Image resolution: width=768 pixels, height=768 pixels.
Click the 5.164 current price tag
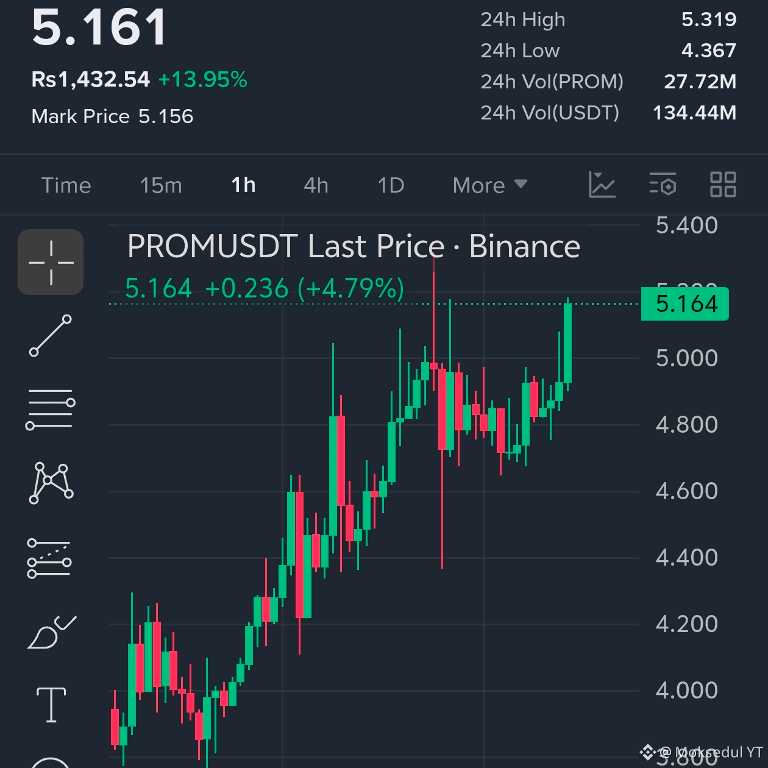tap(685, 304)
